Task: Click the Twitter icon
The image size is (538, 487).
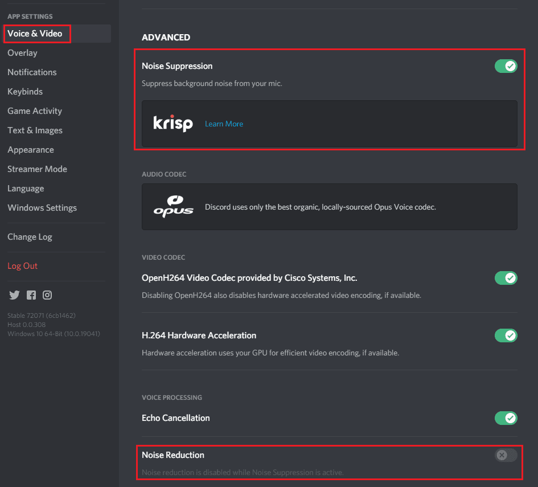Action: pyautogui.click(x=14, y=295)
